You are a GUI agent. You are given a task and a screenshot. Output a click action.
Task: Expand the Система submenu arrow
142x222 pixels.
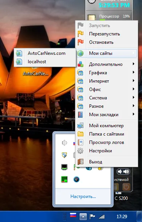(x=134, y=97)
